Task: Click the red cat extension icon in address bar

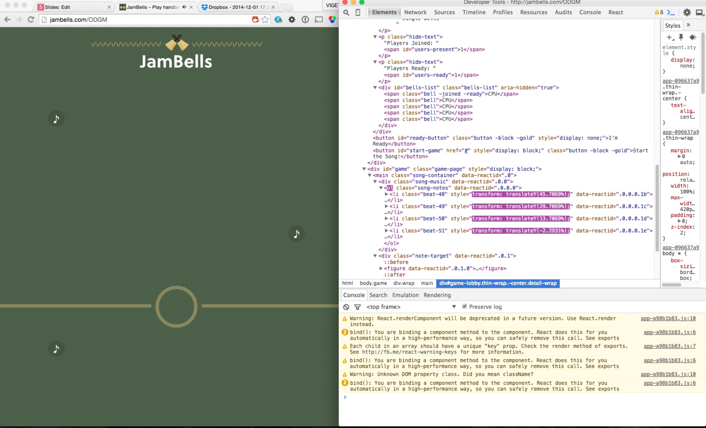Action: (255, 19)
